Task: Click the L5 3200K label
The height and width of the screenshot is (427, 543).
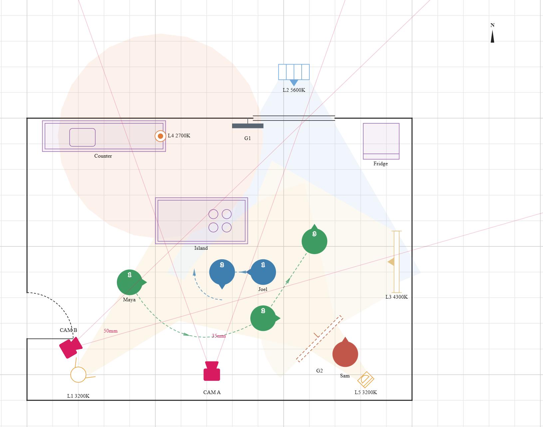Action: (366, 392)
